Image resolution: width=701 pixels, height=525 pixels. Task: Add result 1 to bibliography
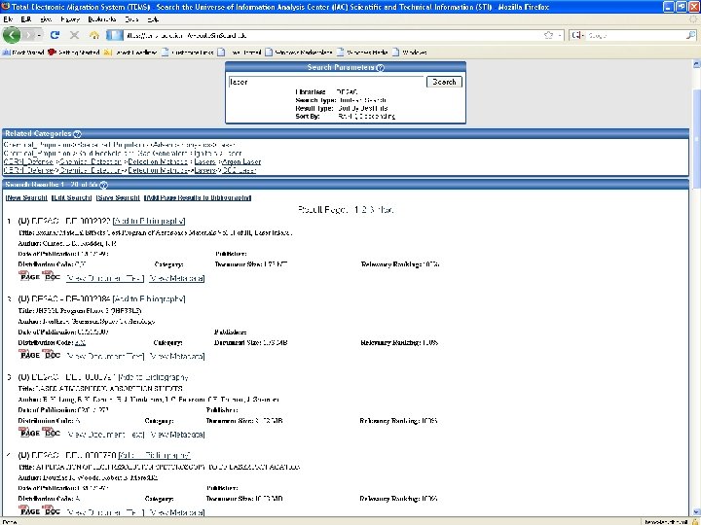tap(149, 221)
